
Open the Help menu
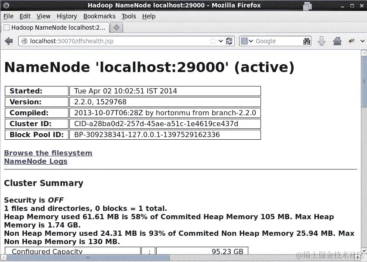point(149,16)
